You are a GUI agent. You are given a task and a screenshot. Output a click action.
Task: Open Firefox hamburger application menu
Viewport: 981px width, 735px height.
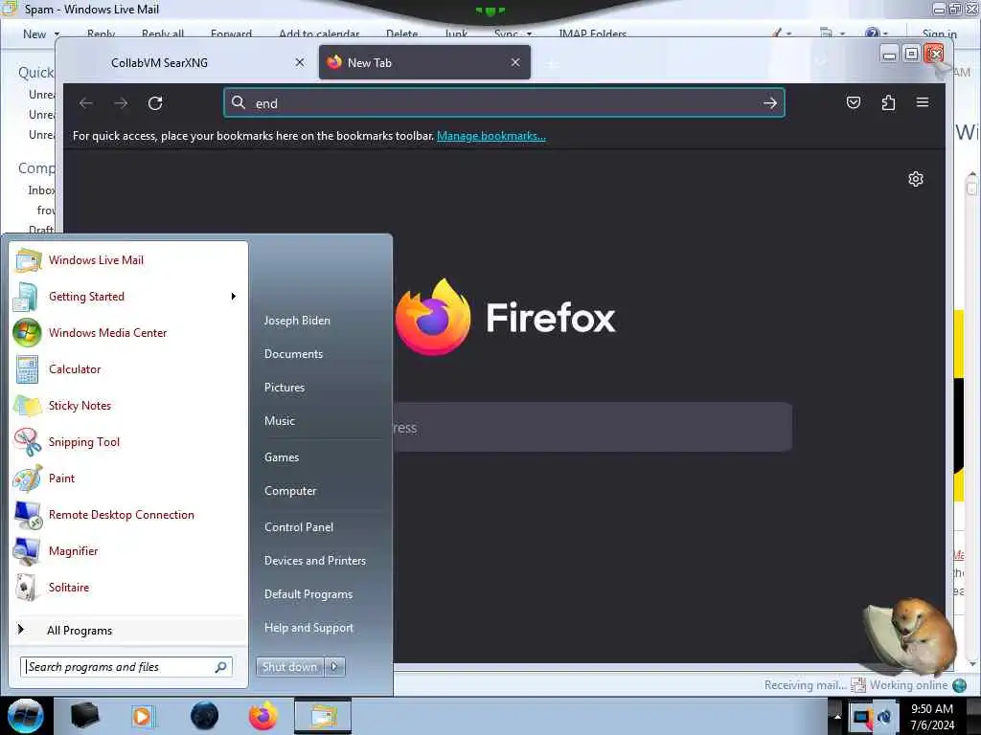tap(923, 102)
